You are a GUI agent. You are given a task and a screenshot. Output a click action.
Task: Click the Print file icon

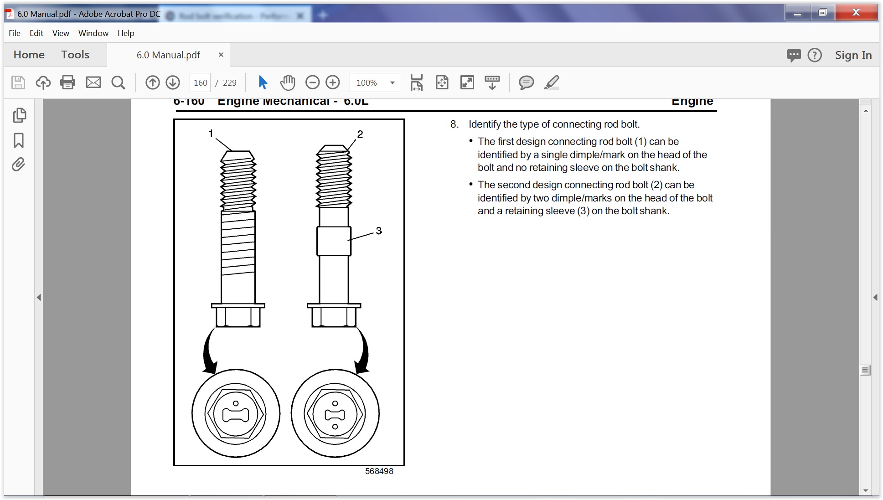[x=67, y=82]
